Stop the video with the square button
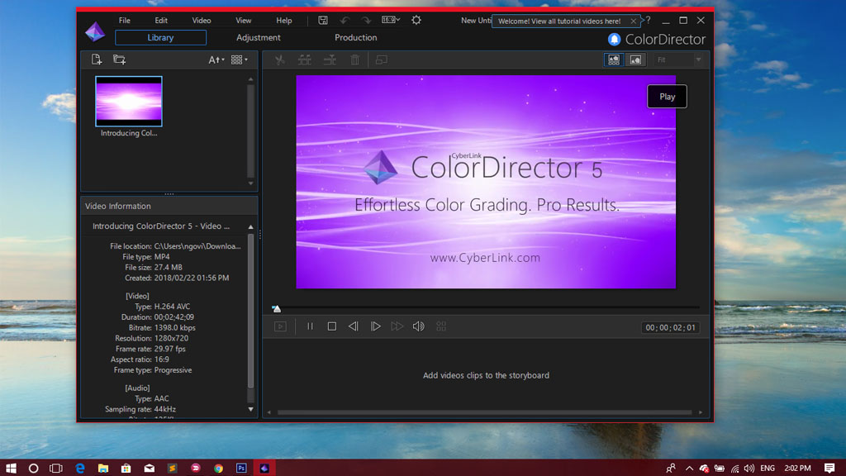Image resolution: width=846 pixels, height=476 pixels. pos(331,326)
